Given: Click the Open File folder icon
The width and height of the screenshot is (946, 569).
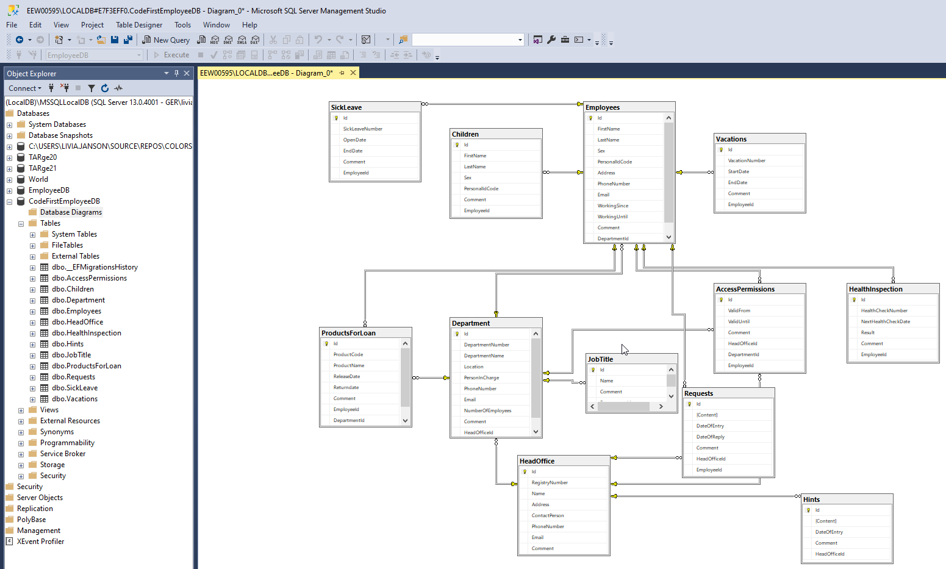Looking at the screenshot, I should [x=101, y=40].
